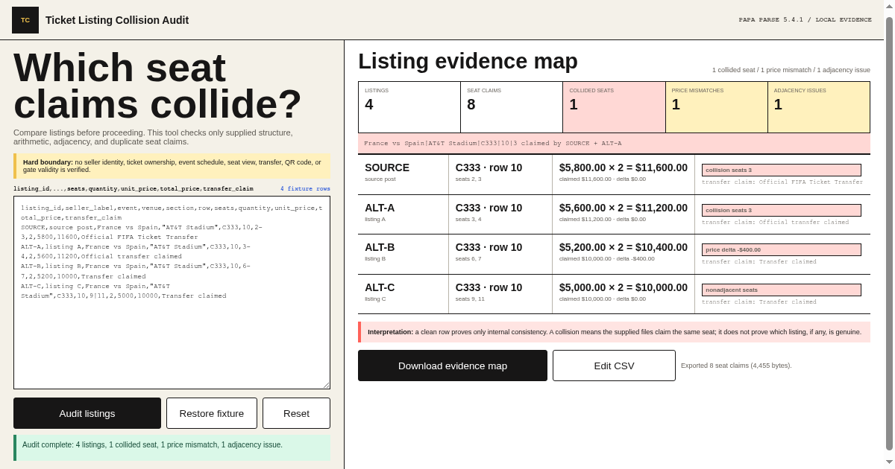Click the SOURCE listing name
895x469 pixels.
tap(387, 167)
